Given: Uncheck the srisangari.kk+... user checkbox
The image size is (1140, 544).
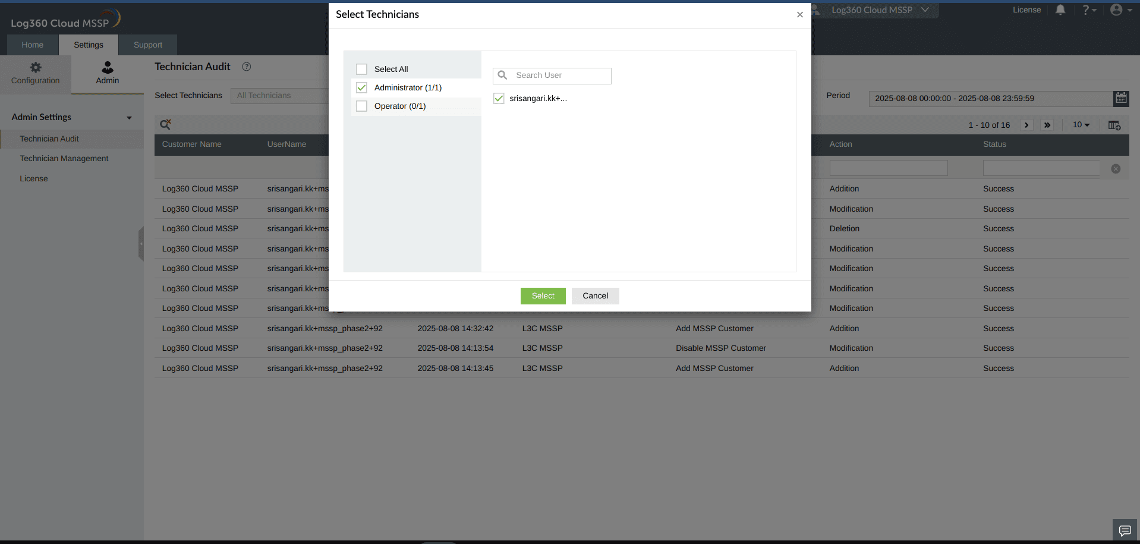Looking at the screenshot, I should 499,98.
